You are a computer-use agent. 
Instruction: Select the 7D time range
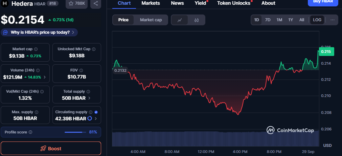tap(268, 20)
